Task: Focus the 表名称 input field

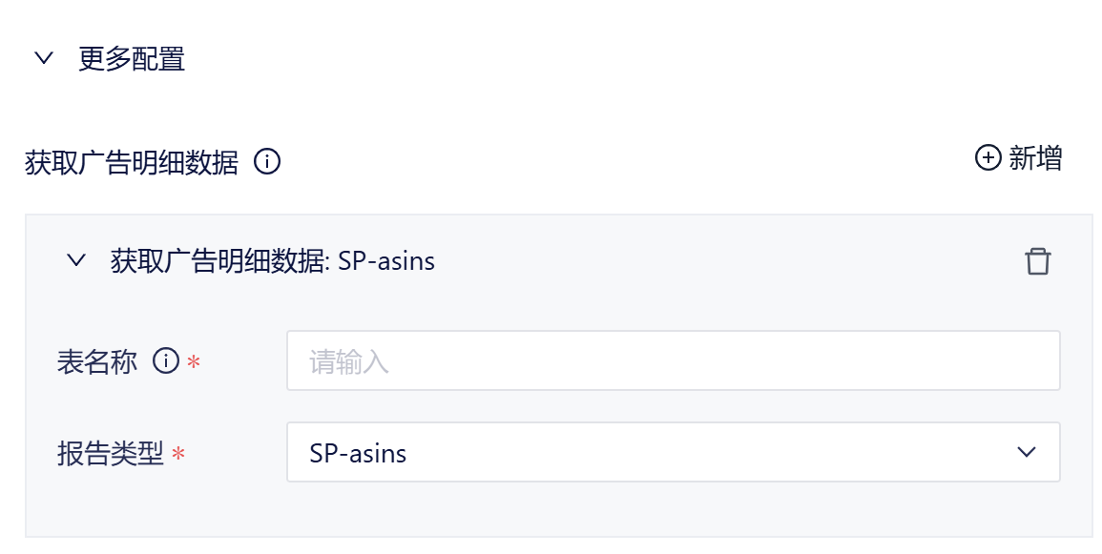Action: (673, 360)
